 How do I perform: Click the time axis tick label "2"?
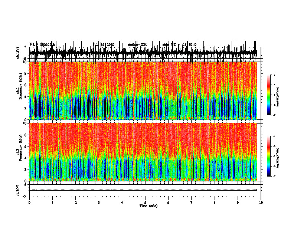point(76,203)
